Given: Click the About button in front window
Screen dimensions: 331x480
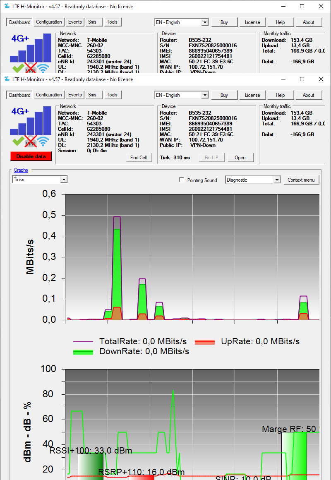Looking at the screenshot, I should click(x=309, y=95).
